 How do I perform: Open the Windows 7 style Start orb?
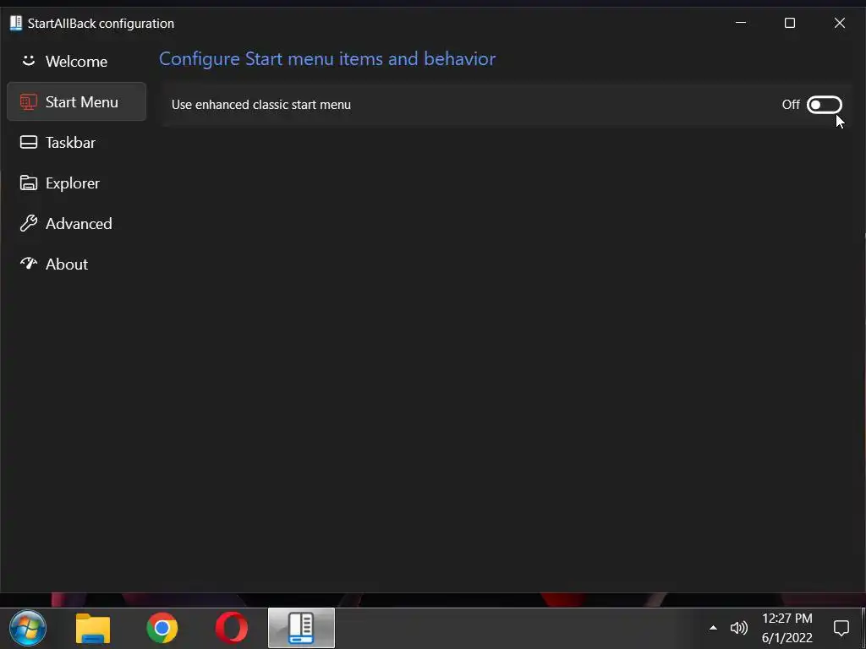(x=28, y=628)
